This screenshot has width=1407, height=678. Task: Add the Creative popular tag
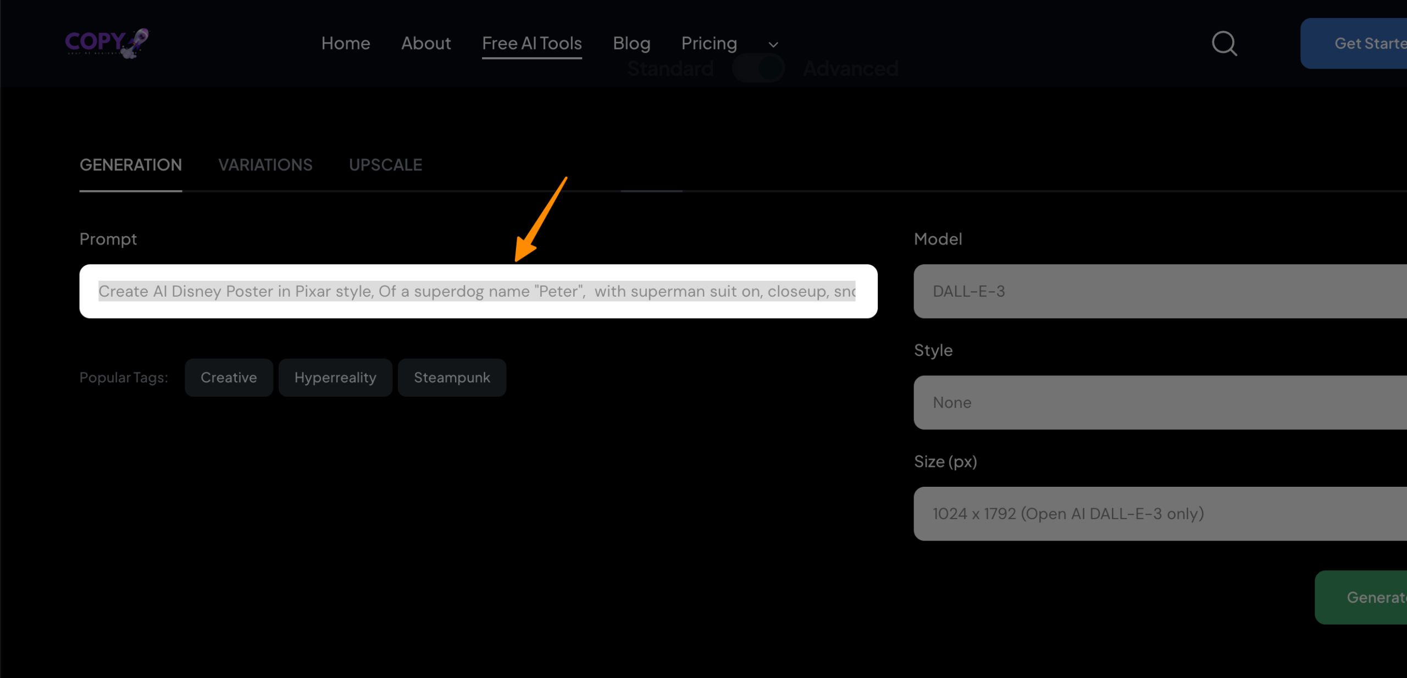point(229,377)
